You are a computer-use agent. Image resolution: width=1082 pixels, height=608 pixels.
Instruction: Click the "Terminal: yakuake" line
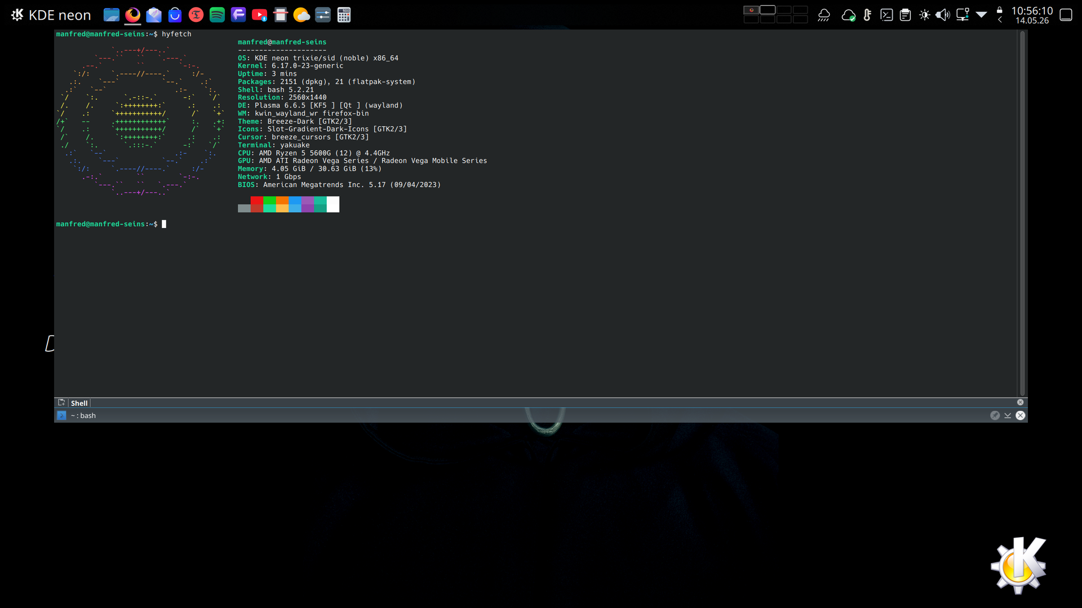coord(273,145)
